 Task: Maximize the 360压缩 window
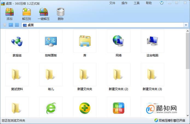[177, 3]
